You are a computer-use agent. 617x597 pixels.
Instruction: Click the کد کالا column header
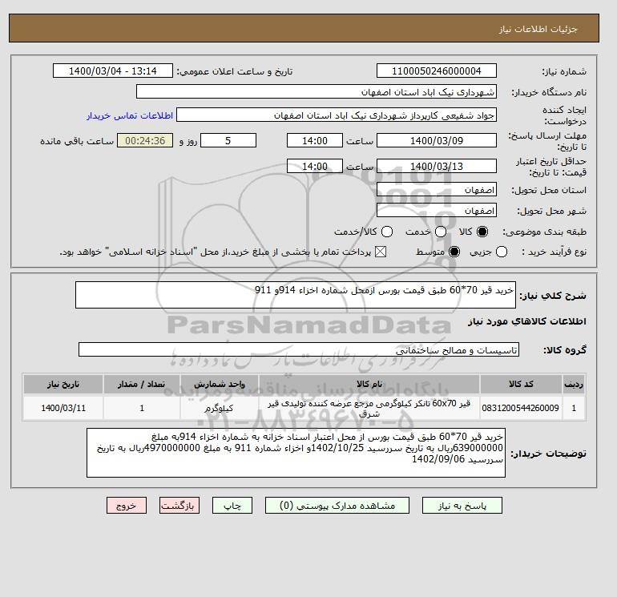521,384
